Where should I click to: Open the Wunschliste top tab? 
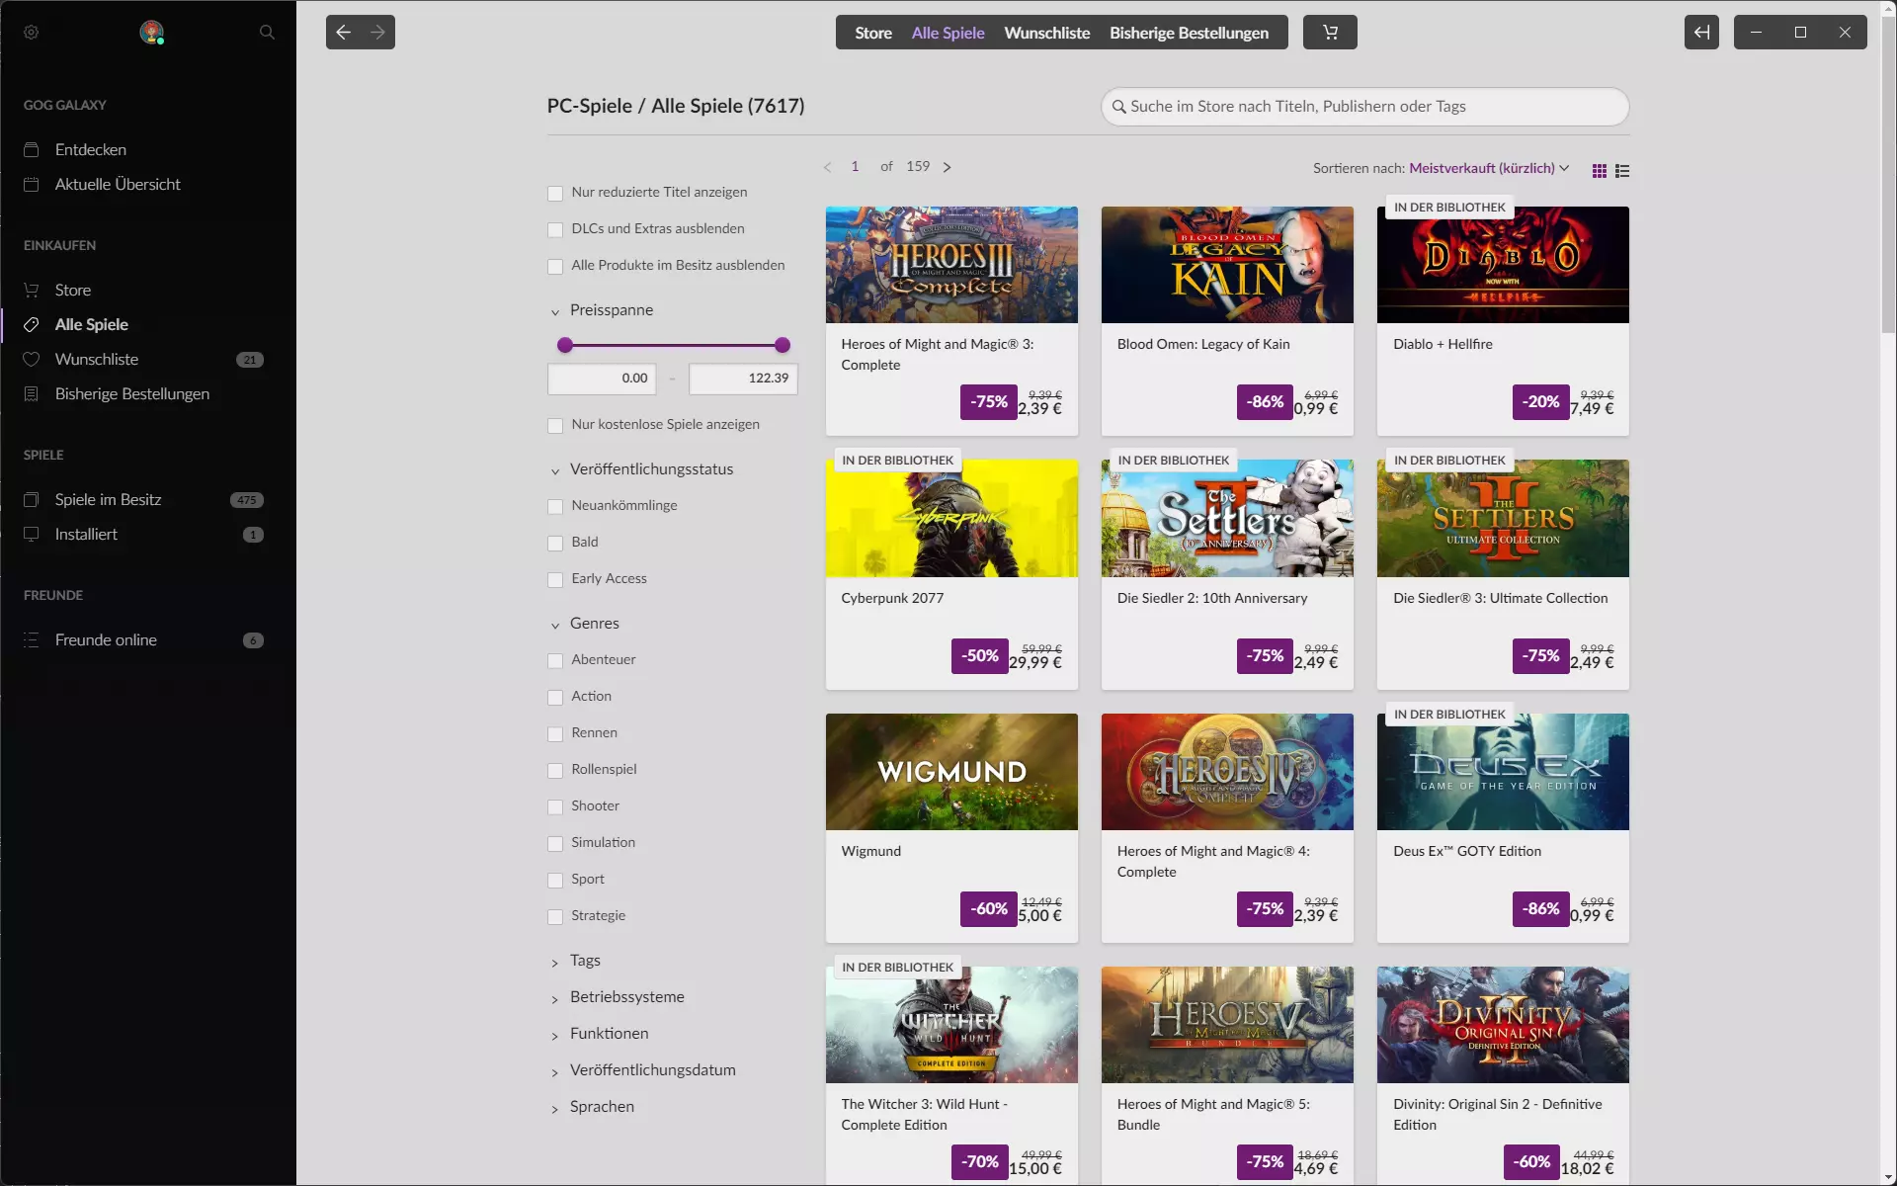click(x=1047, y=33)
